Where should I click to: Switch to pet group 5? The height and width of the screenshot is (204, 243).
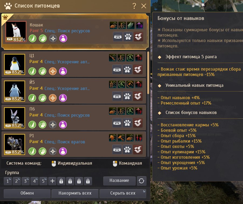(43, 181)
